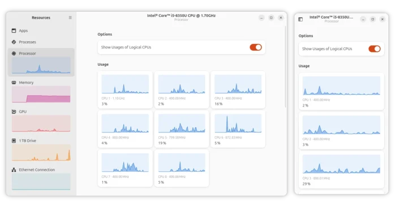
Task: Click the CPU 6 usage card
Action: click(x=238, y=129)
